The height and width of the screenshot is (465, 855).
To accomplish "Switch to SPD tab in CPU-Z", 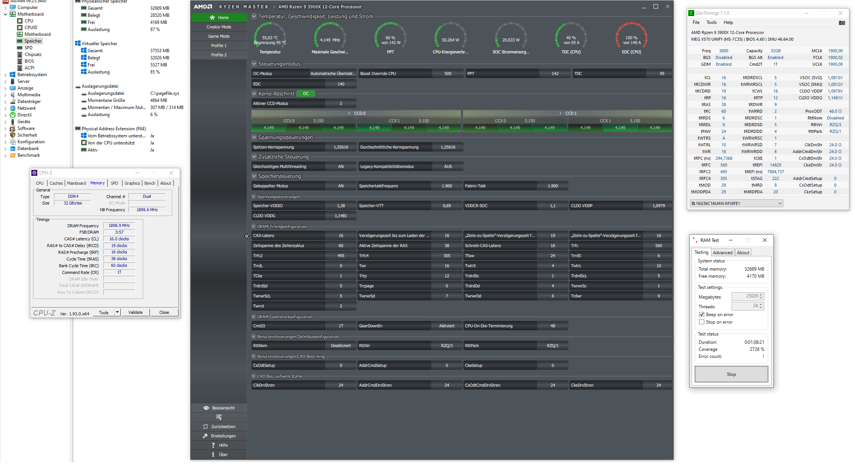I will pyautogui.click(x=115, y=183).
